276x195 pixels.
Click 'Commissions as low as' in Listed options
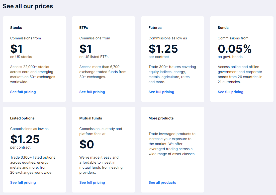coord(29,128)
